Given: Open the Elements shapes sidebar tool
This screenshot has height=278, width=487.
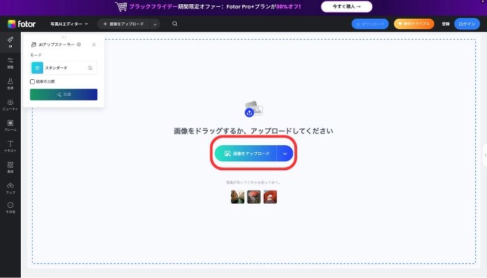Looking at the screenshot, I should (10, 167).
